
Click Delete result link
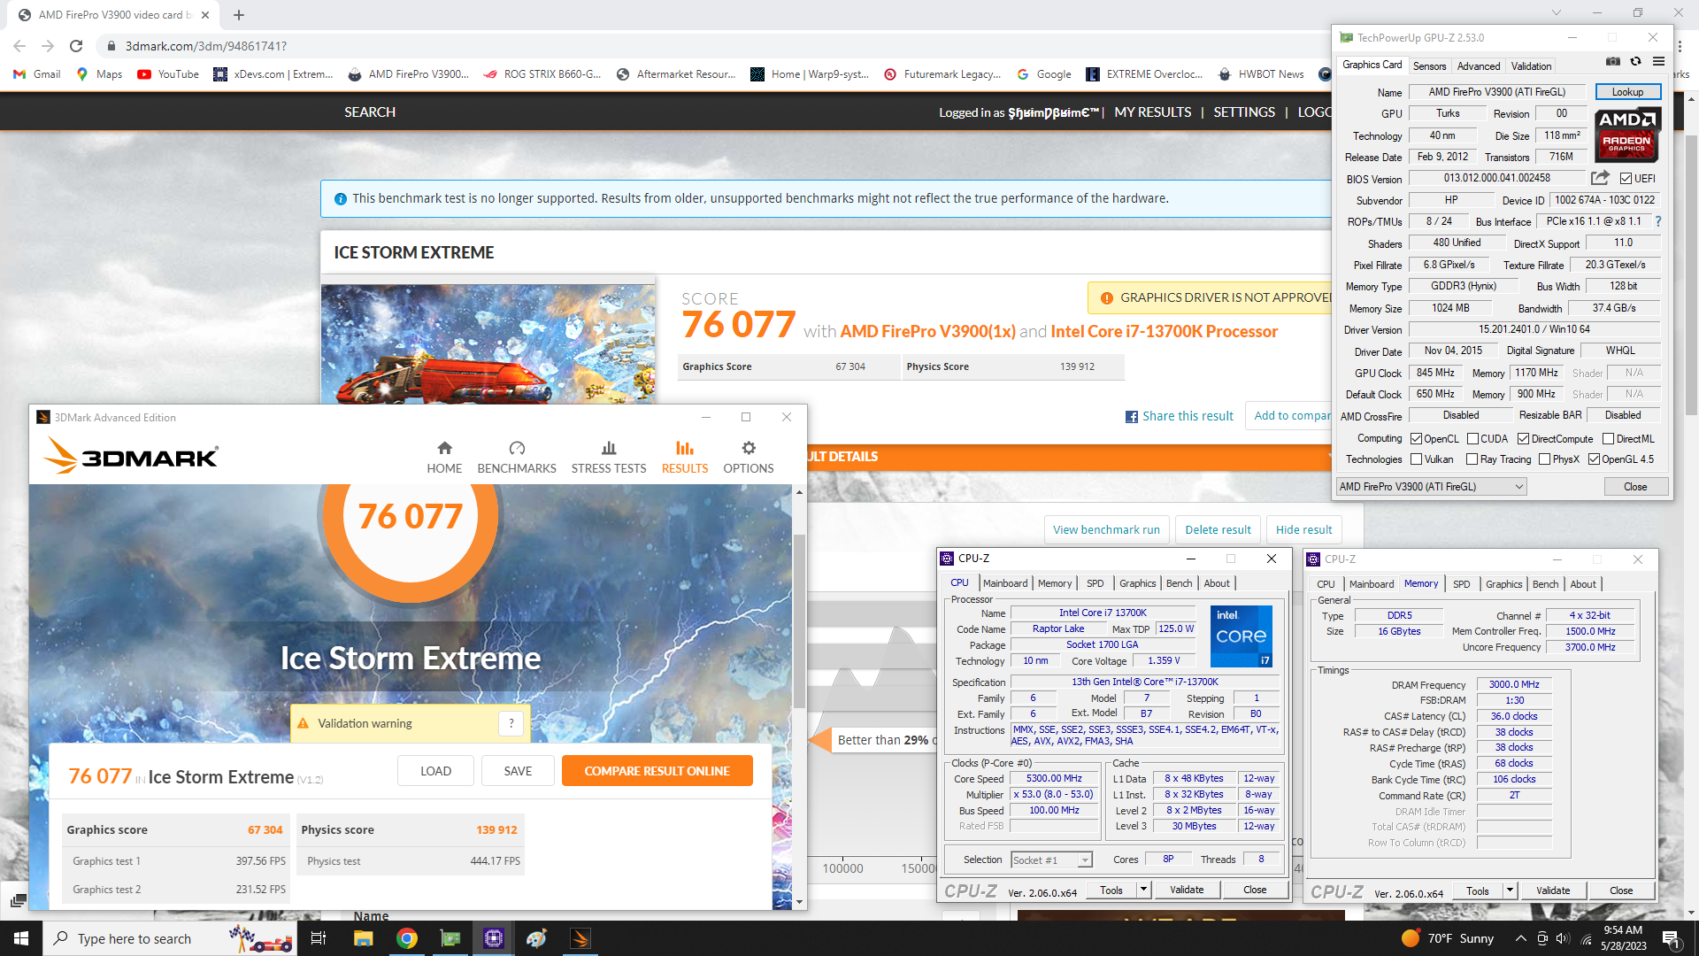pyautogui.click(x=1218, y=530)
